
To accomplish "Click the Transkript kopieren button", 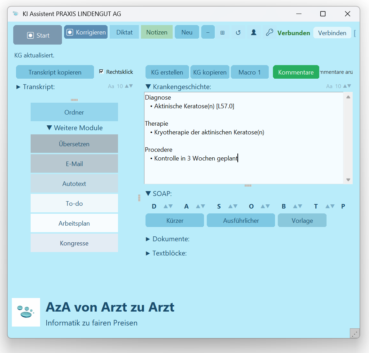I will [x=55, y=72].
